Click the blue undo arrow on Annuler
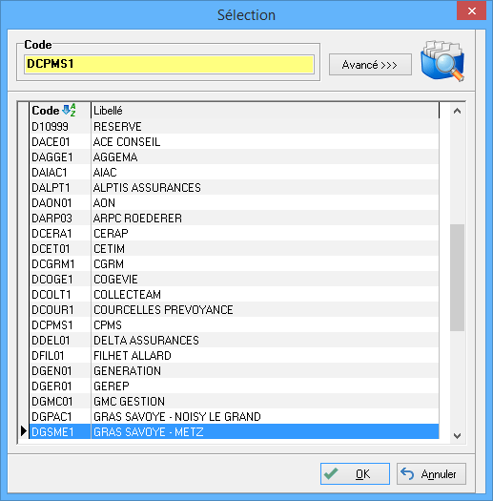493x501 pixels. click(x=407, y=473)
